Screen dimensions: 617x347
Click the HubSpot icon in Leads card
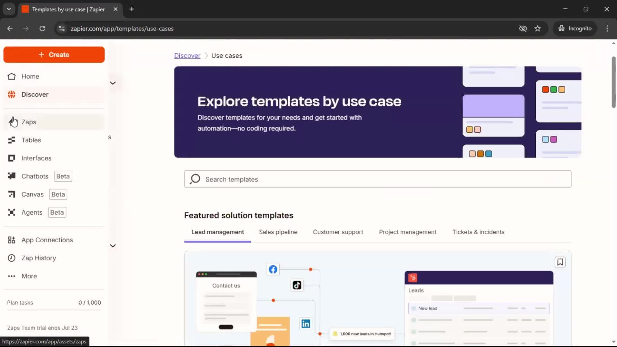413,278
